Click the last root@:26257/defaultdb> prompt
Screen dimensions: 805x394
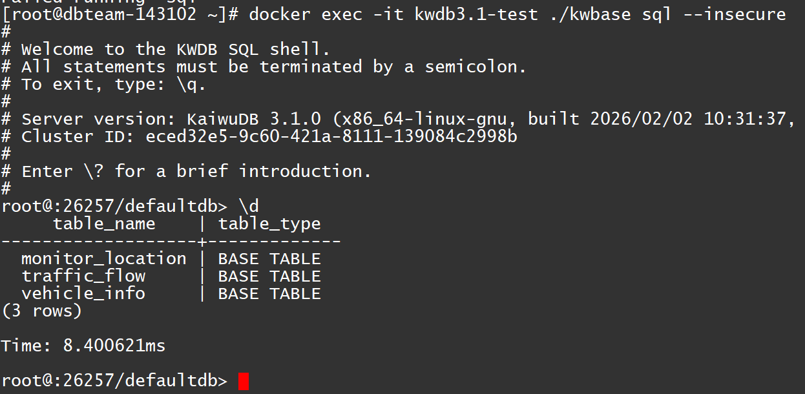point(114,381)
